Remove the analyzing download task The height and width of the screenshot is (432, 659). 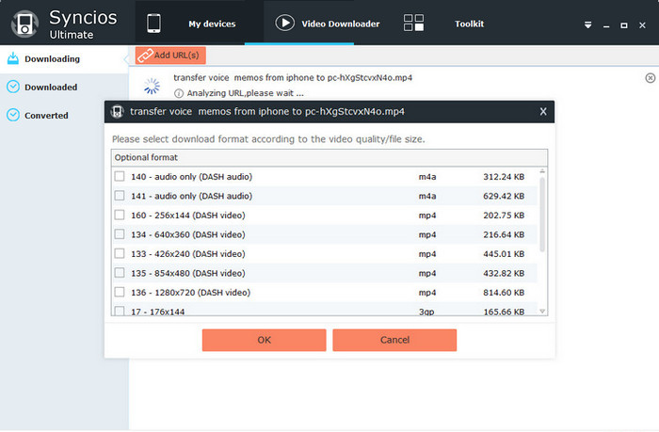[x=650, y=78]
